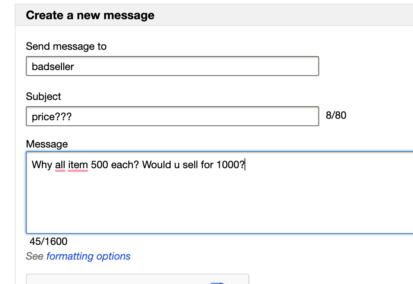This screenshot has width=413, height=284.
Task: Click the "Subject" field label
Action: [x=44, y=96]
